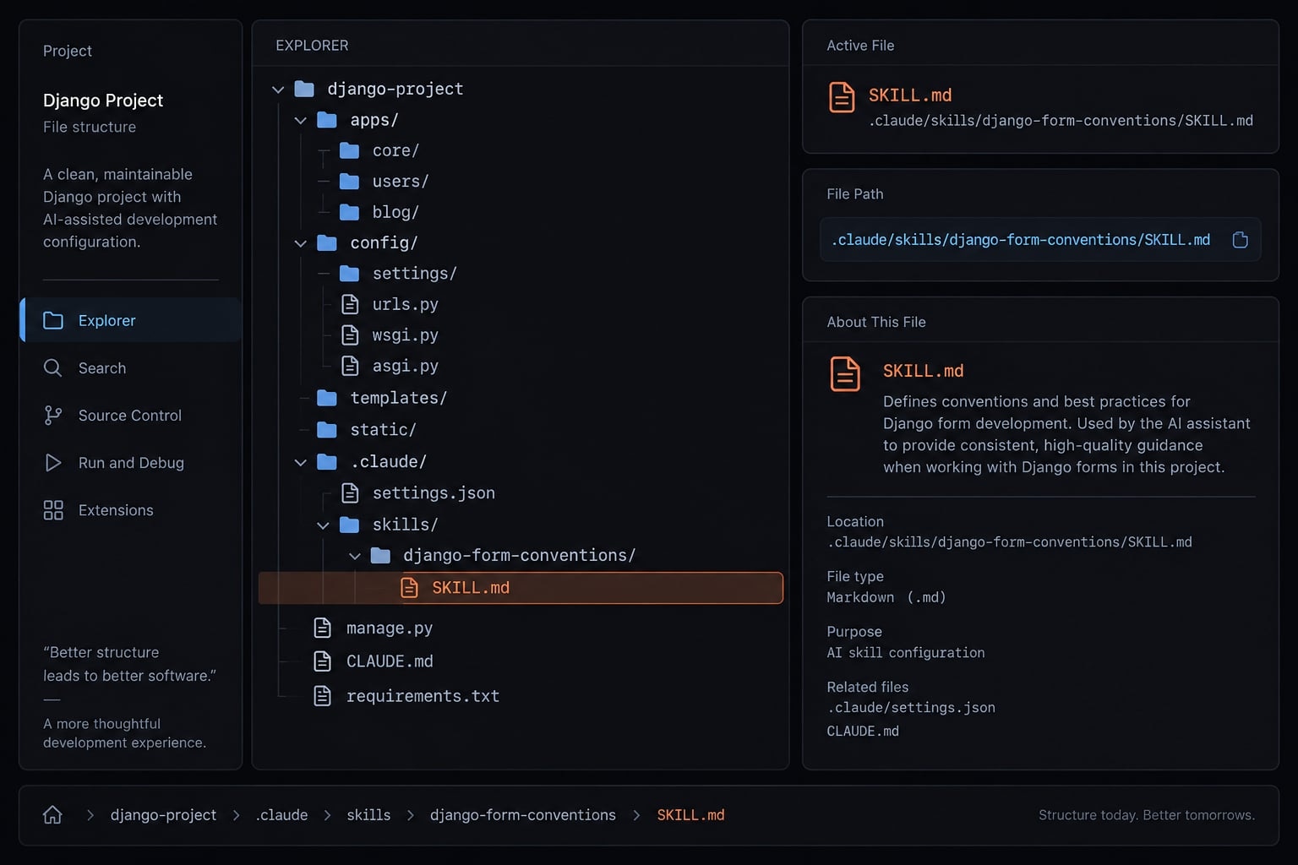Open Extensions sidebar item
Screen dimensions: 1298x865
click(x=131, y=509)
